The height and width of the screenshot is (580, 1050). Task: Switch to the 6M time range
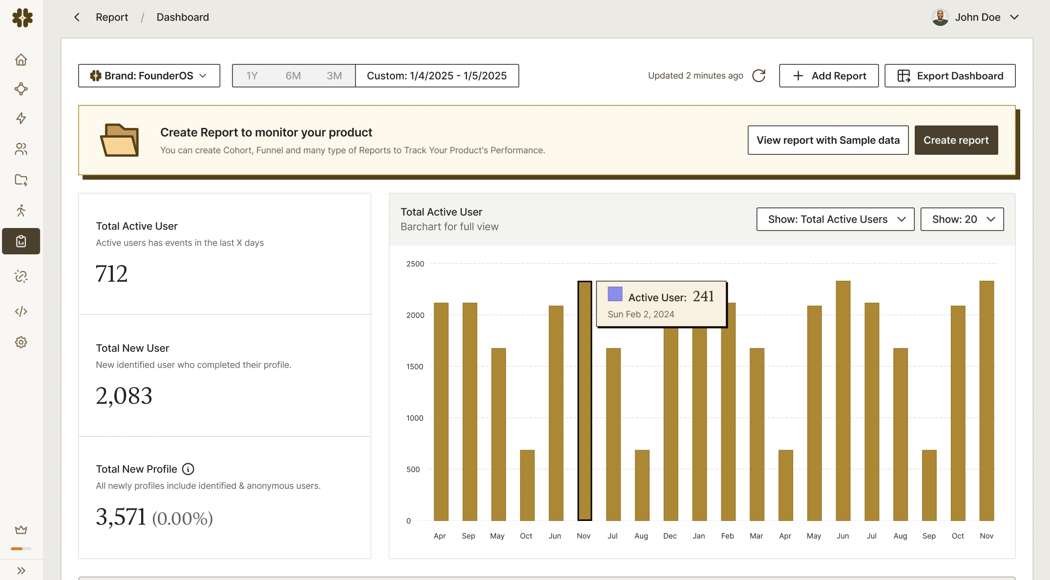pos(293,76)
